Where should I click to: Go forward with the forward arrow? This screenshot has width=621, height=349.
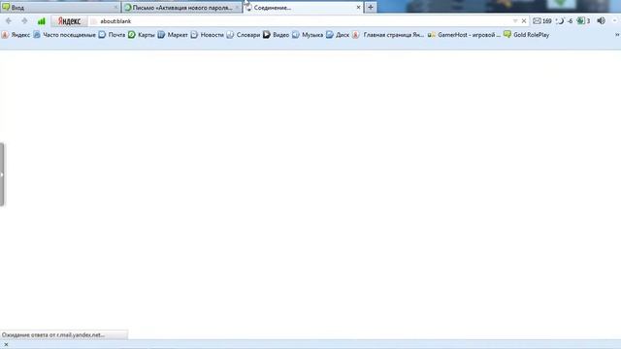[24, 21]
